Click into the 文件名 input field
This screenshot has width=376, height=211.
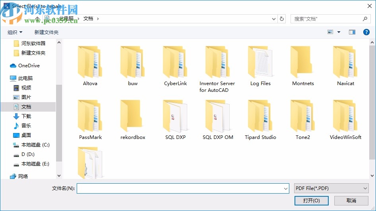point(180,188)
